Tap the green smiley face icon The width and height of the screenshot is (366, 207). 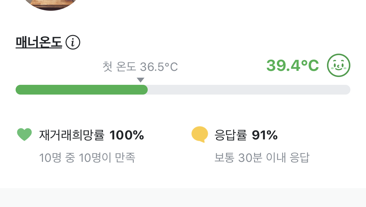click(338, 66)
